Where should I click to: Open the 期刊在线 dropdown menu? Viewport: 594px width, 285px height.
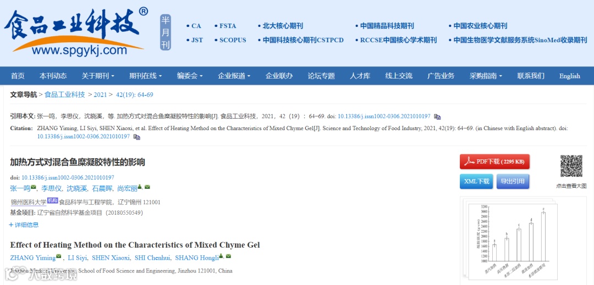tap(145, 76)
